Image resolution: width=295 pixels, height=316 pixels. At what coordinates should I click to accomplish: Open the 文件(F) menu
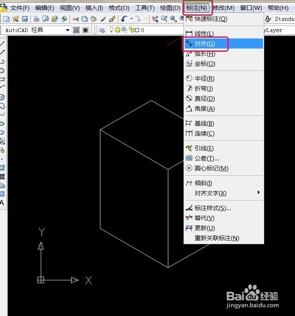click(20, 8)
